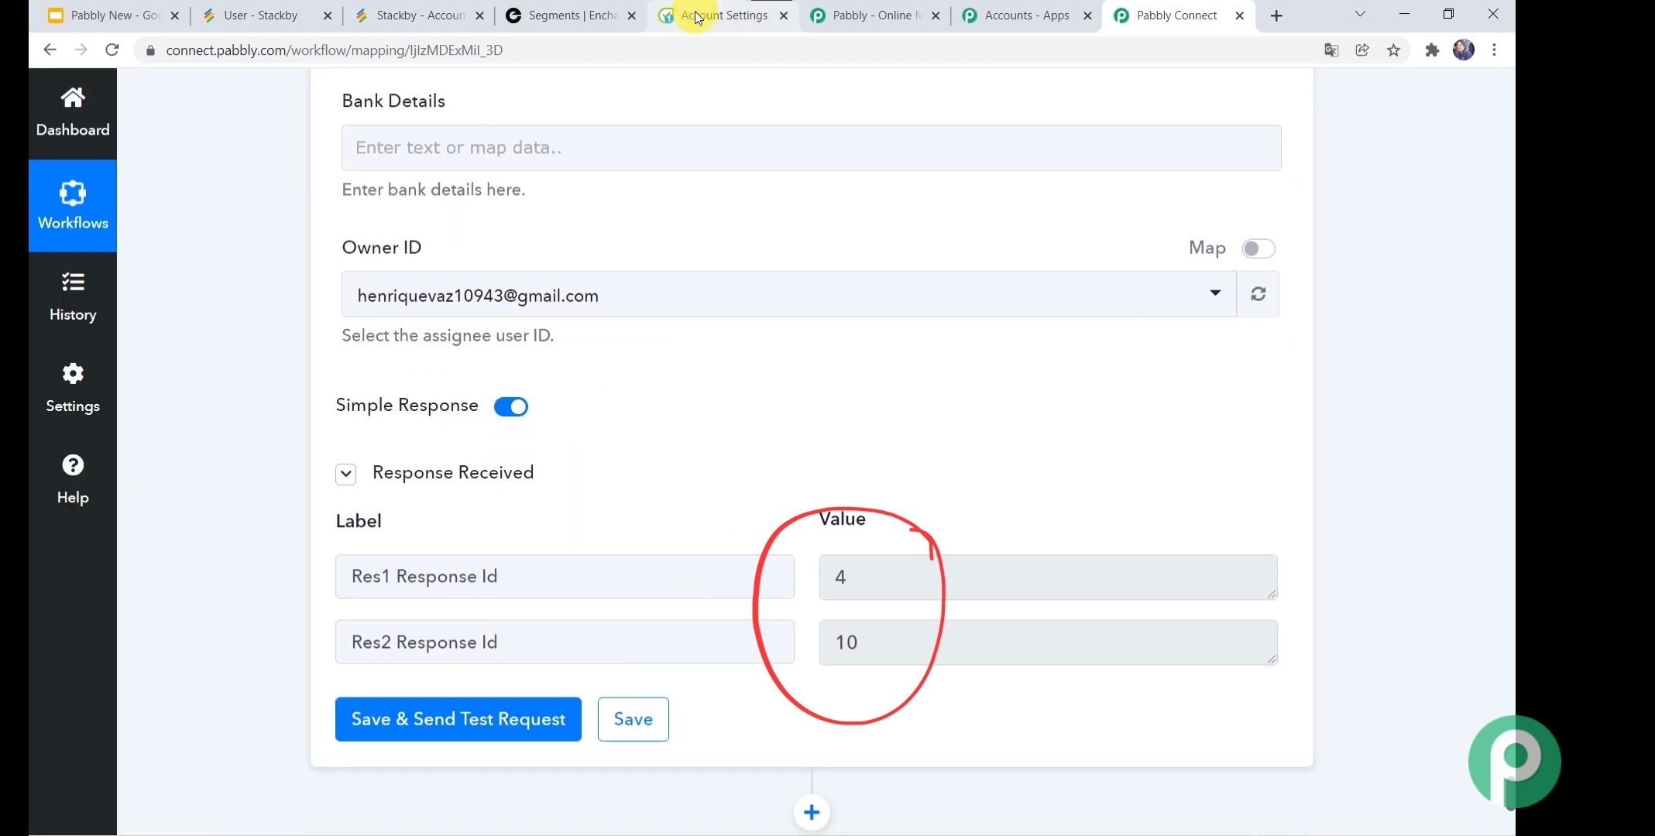Bookmark this page with star icon
The width and height of the screenshot is (1655, 836).
(x=1393, y=50)
